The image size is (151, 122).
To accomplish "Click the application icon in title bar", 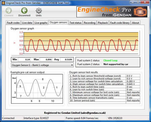I will point(3,3).
